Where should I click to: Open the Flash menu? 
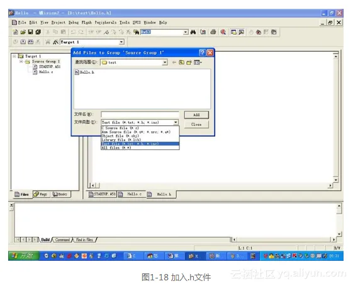(87, 22)
